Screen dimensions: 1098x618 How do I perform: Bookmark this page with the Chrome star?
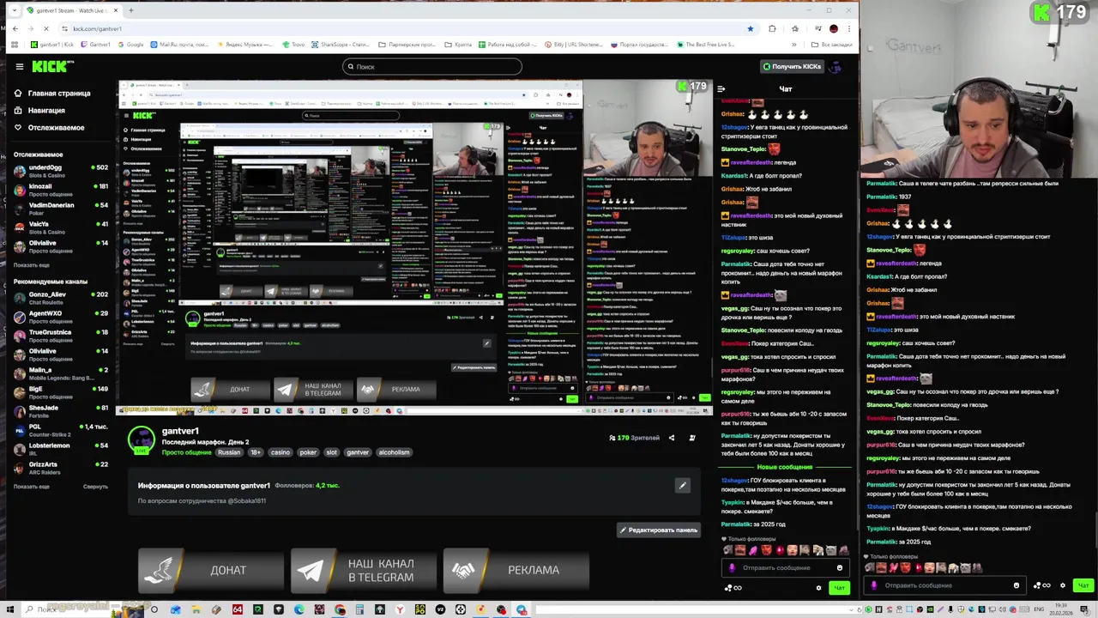coord(751,28)
